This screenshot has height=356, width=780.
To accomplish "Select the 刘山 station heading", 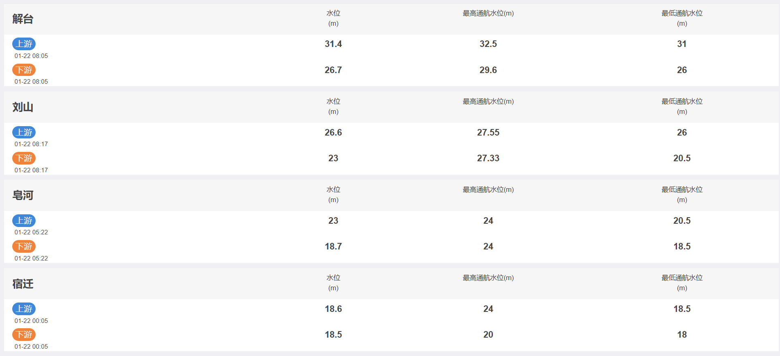I will tap(23, 107).
